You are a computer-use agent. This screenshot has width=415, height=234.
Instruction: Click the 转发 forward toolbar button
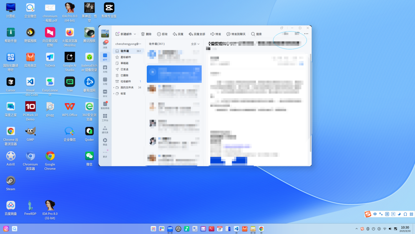click(216, 34)
